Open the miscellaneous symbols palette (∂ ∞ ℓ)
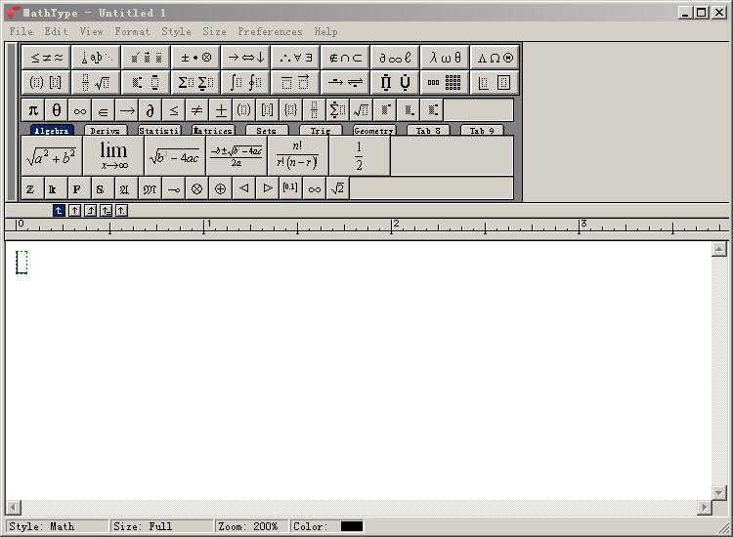Viewport: 733px width, 537px height. pos(395,58)
